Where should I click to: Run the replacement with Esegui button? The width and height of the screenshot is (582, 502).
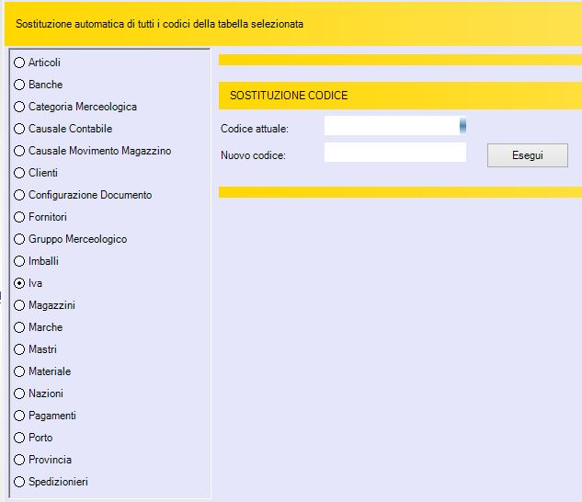pos(528,155)
